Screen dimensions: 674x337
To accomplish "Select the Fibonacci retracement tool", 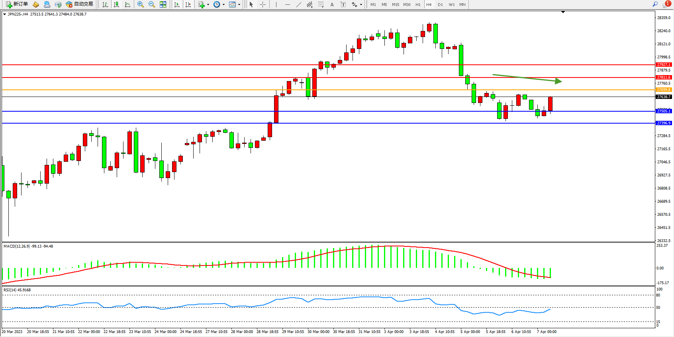I will click(321, 4).
